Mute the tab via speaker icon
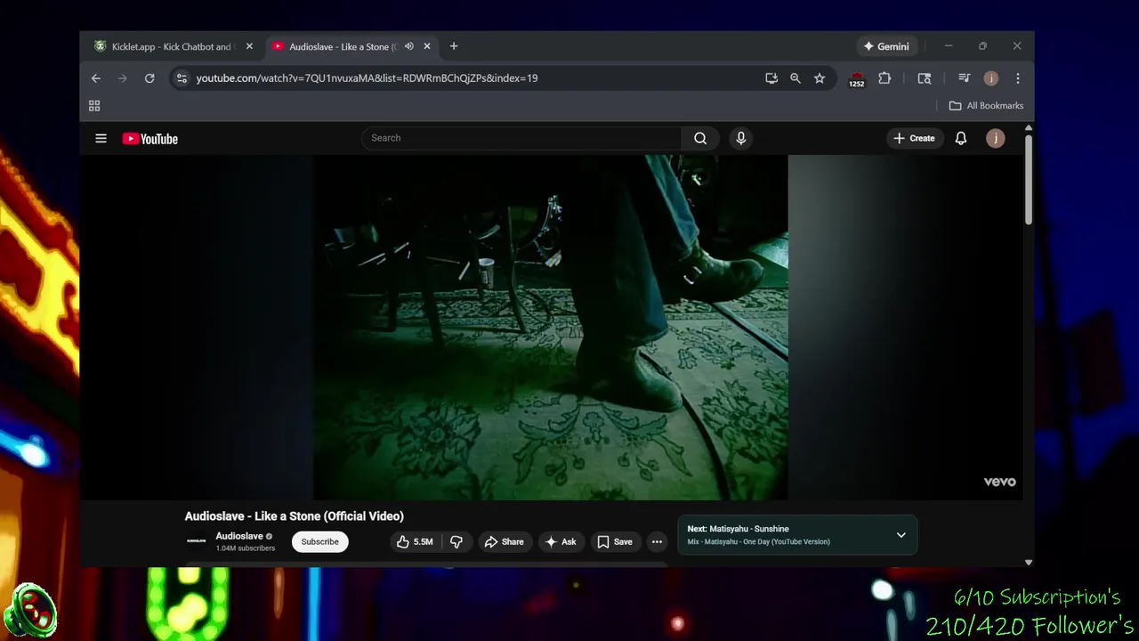 coord(409,46)
